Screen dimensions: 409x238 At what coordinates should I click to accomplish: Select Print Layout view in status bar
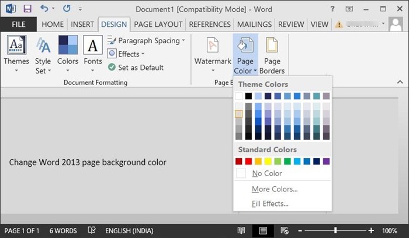[x=263, y=230]
